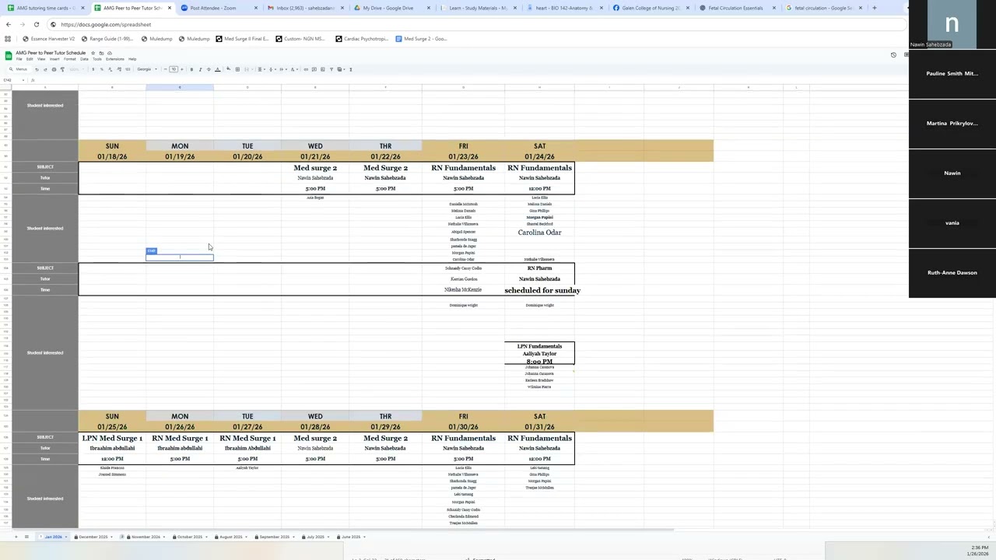Star the AMG Peer to Peer Tutor Schedule
This screenshot has height=560, width=996.
click(93, 53)
